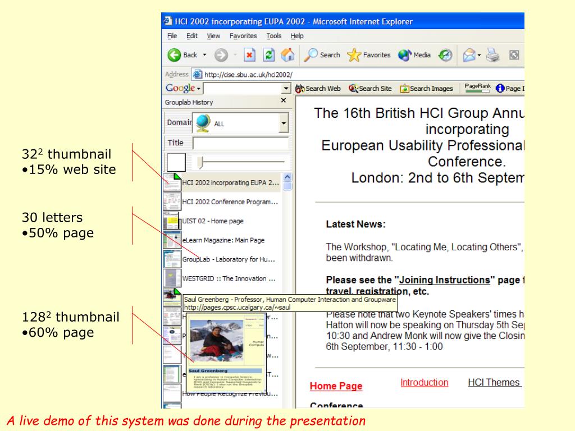Open the Back button history dropdown arrow
This screenshot has height=431, width=575.
(204, 55)
